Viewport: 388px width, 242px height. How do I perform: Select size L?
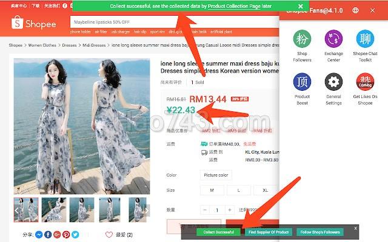(x=238, y=191)
